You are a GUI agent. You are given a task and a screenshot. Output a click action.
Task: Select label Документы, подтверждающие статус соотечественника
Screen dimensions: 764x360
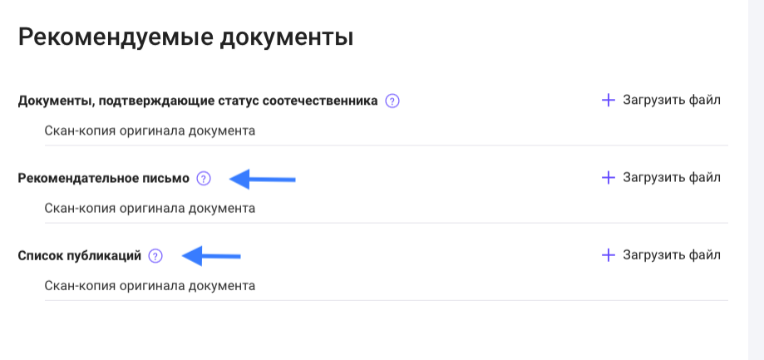point(198,101)
